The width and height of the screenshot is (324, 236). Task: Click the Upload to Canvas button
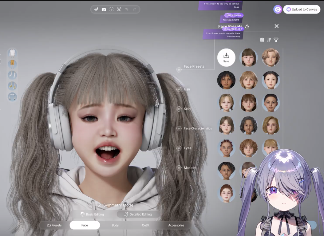(302, 10)
